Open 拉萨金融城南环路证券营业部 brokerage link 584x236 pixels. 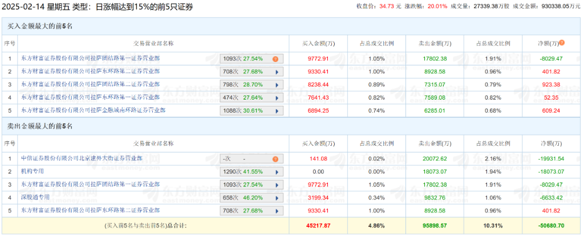tap(93, 110)
